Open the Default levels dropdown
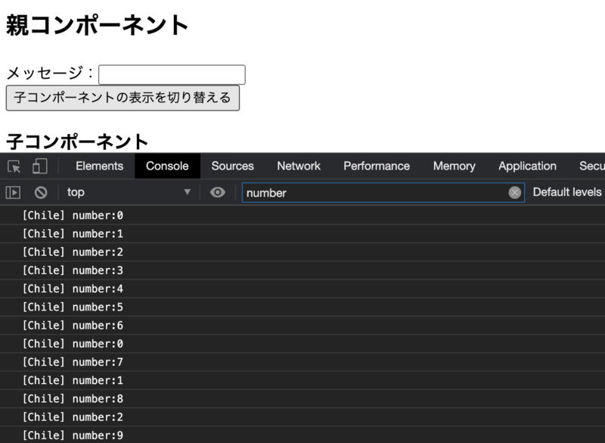The height and width of the screenshot is (443, 605). (567, 192)
